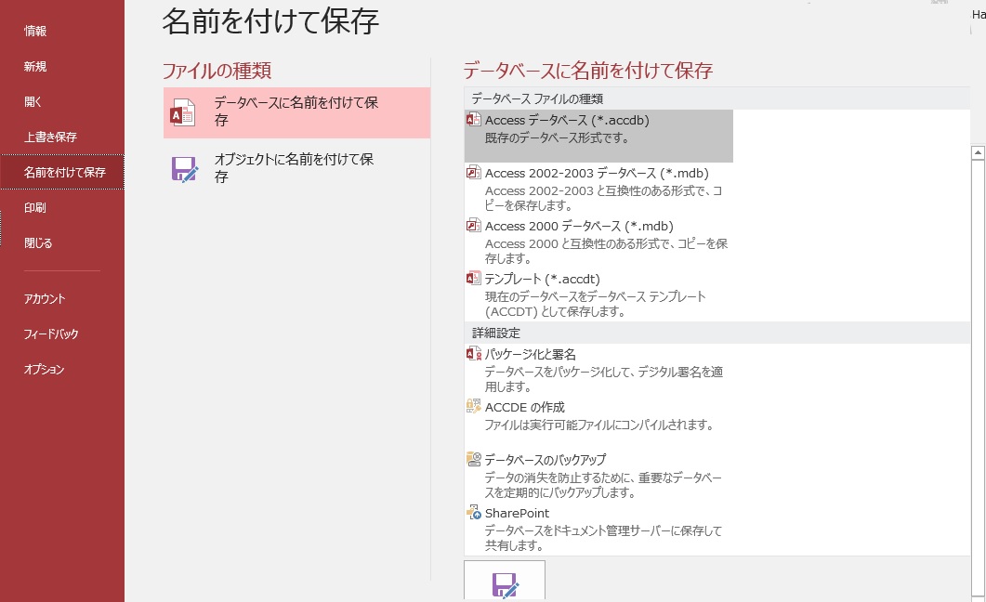Click the database backup icon
The width and height of the screenshot is (986, 602).
(474, 459)
